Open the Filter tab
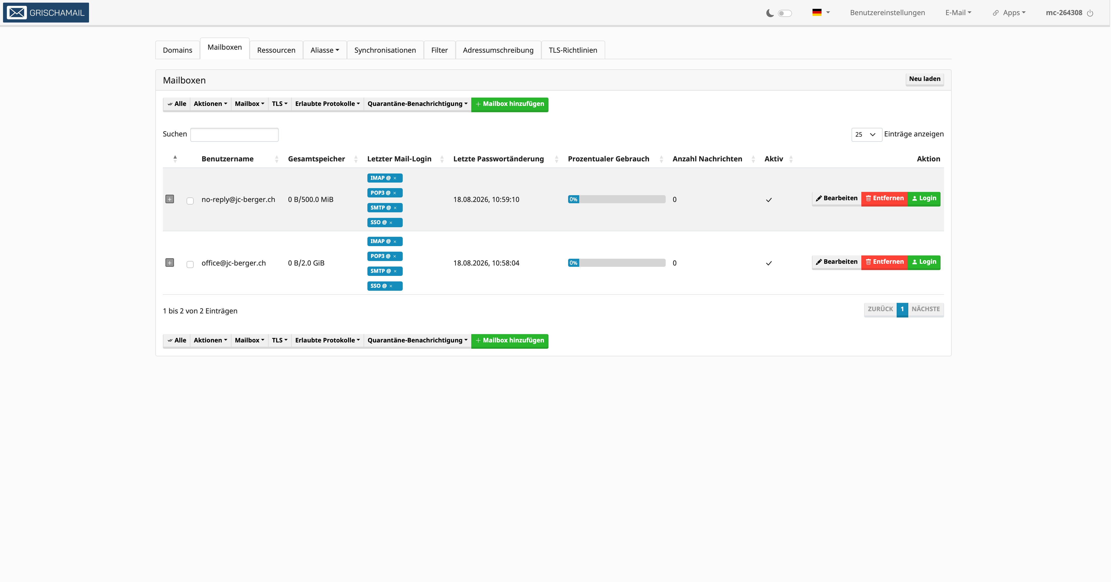Screen dimensions: 1111x582 pyautogui.click(x=440, y=50)
